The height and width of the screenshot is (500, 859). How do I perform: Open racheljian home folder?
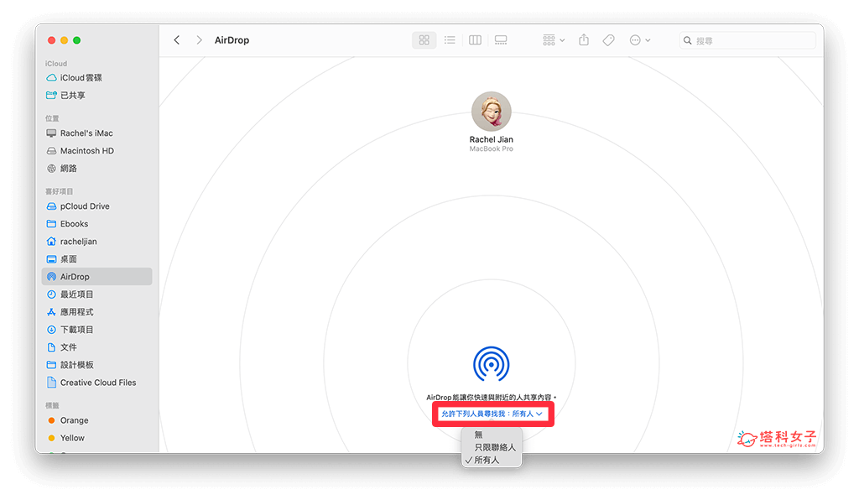[x=97, y=242]
